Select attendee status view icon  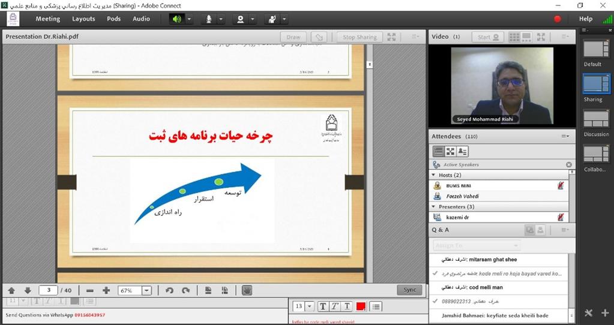pyautogui.click(x=463, y=151)
